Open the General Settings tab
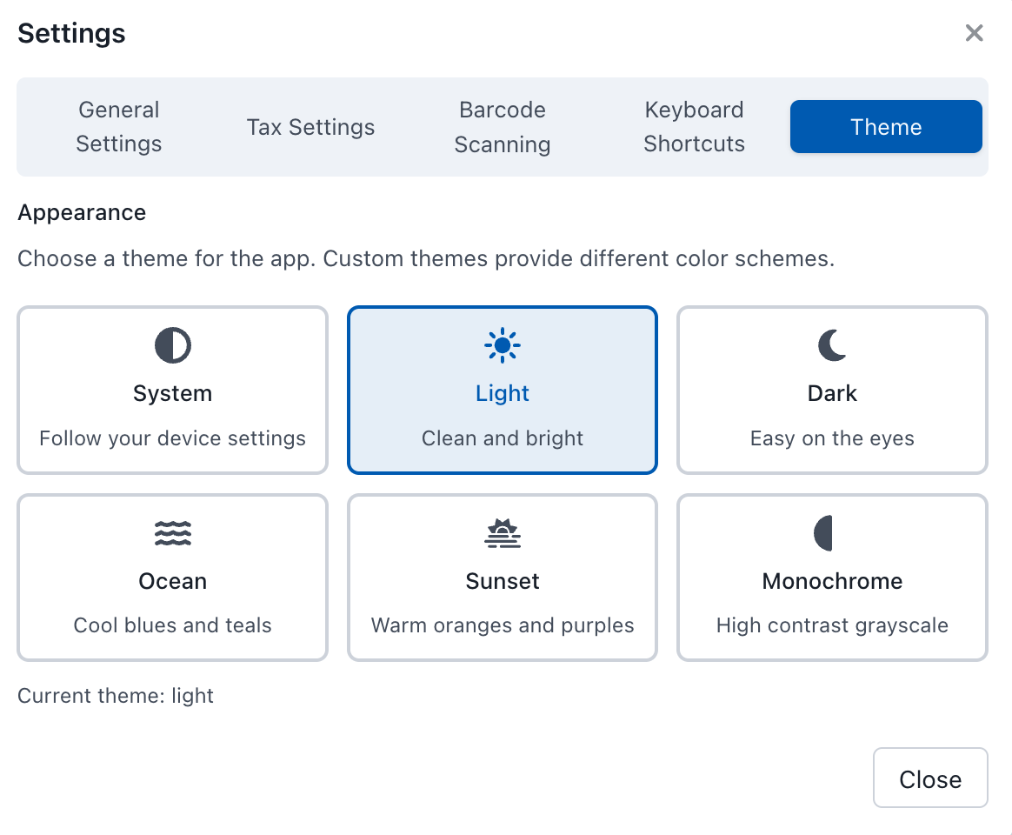The image size is (1012, 835). 119,127
